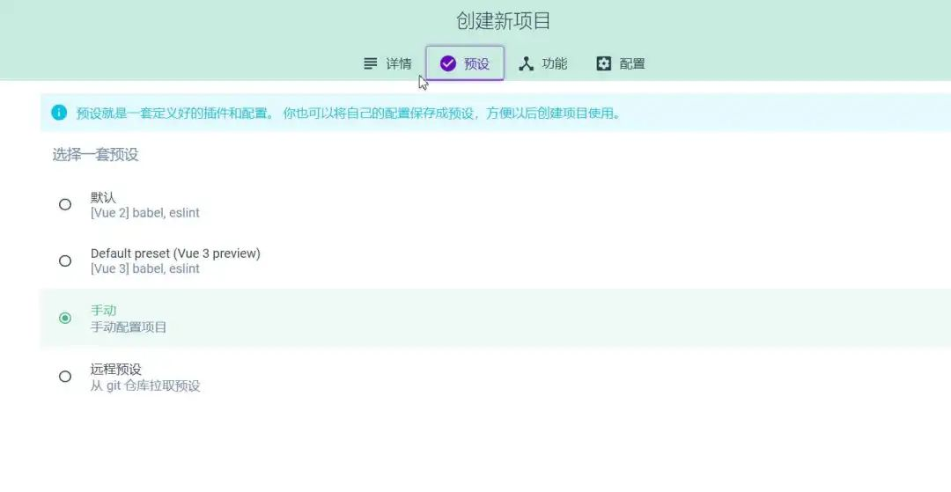The width and height of the screenshot is (951, 492).
Task: Go to the 功能 features tab
Action: tap(542, 63)
